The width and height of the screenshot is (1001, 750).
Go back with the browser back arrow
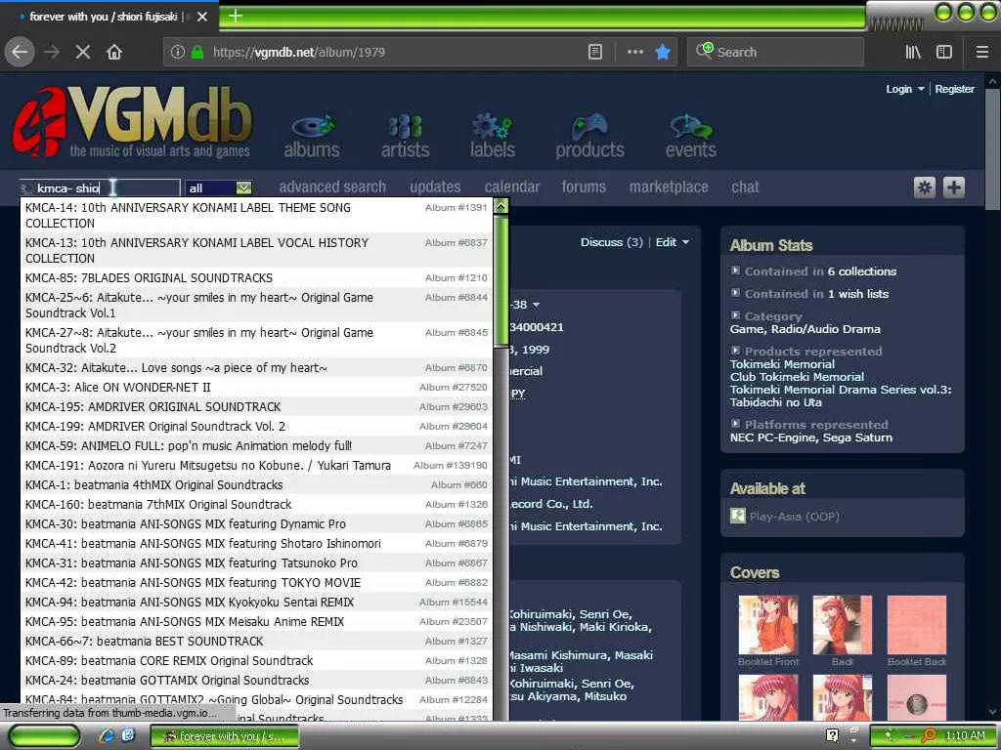20,52
